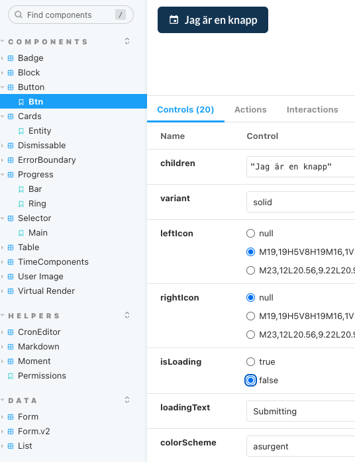355x462 pixels.
Task: Click the Form.v2 component grid icon
Action: [11, 432]
